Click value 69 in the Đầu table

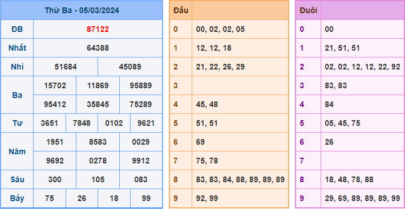tap(200, 142)
